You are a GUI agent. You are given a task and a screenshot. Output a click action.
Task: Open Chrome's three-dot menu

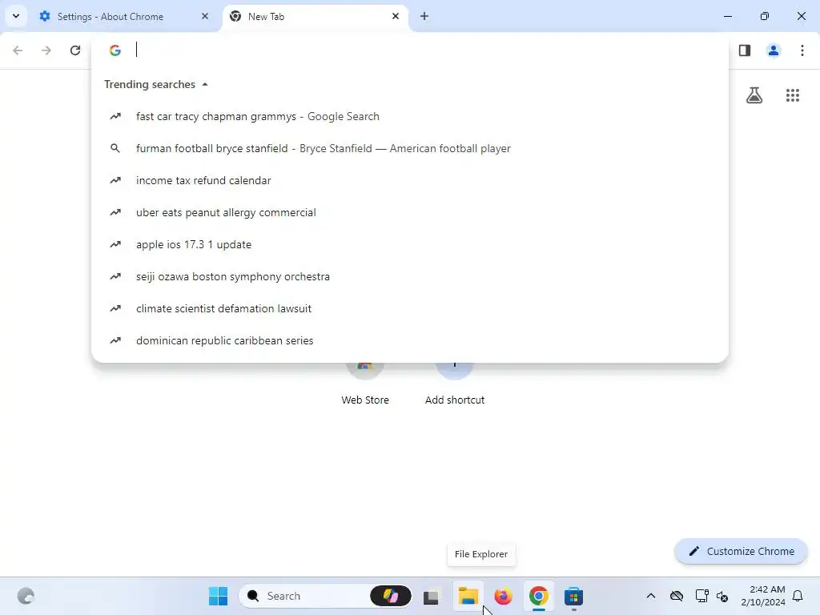click(x=802, y=50)
